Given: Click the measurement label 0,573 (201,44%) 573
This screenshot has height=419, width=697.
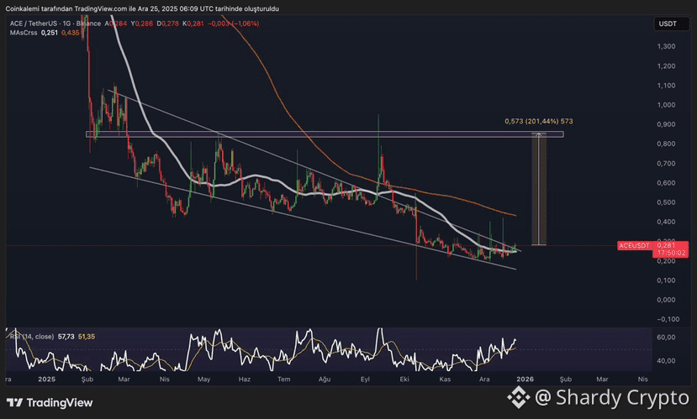Looking at the screenshot, I should click(539, 121).
